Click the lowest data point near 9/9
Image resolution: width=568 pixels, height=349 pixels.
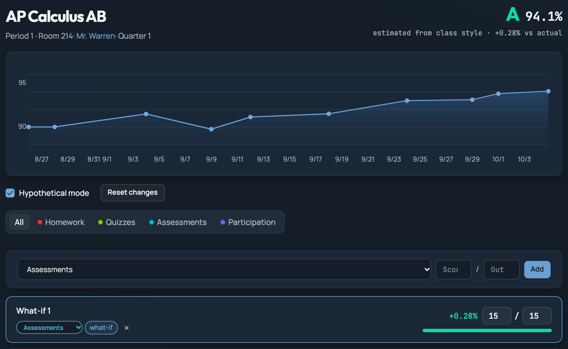pyautogui.click(x=211, y=129)
